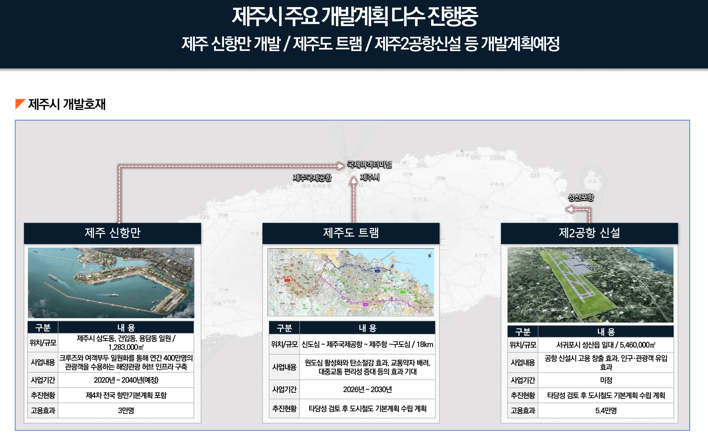The height and width of the screenshot is (440, 708).
Task: Click the 국제여객터미널 map label
Action: point(369,164)
